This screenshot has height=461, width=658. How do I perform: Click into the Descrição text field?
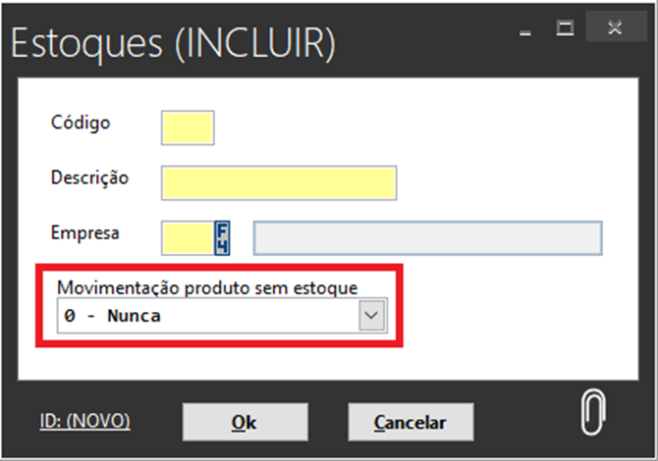click(279, 183)
